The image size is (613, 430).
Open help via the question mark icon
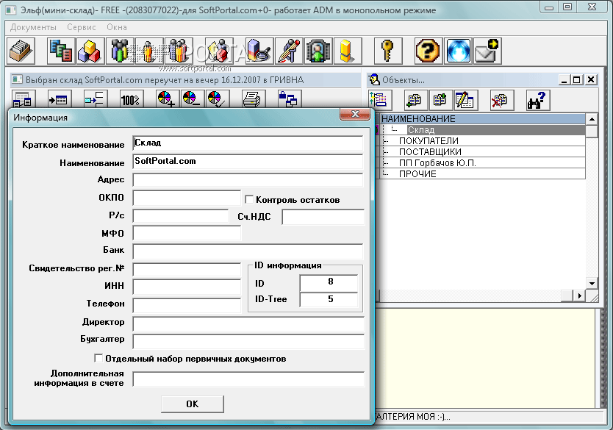click(x=428, y=51)
